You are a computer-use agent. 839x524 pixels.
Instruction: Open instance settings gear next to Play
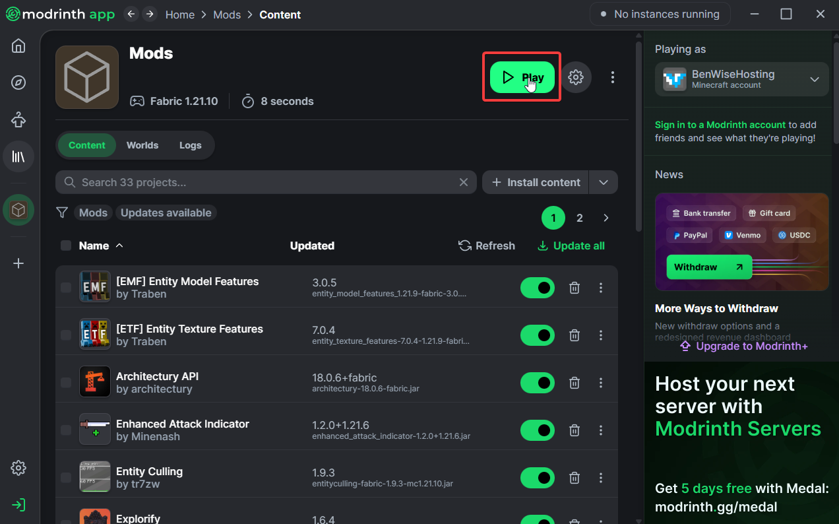[x=576, y=77]
